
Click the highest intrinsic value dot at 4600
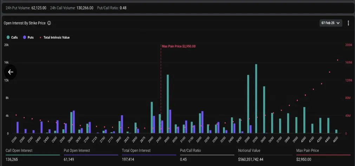[337, 60]
